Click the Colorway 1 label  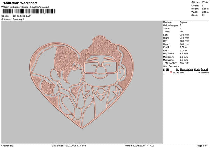[x=18, y=19]
